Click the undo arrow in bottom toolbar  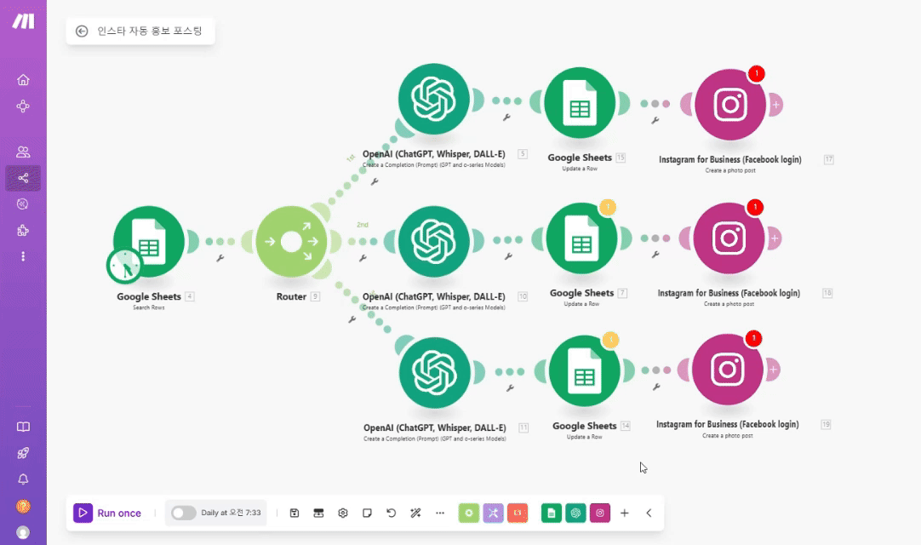tap(392, 513)
